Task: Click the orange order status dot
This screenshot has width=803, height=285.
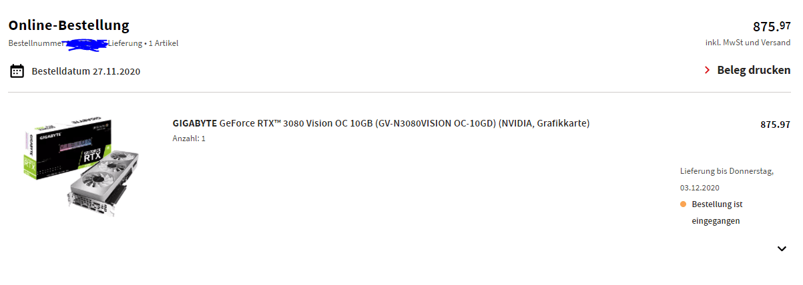Action: point(684,204)
